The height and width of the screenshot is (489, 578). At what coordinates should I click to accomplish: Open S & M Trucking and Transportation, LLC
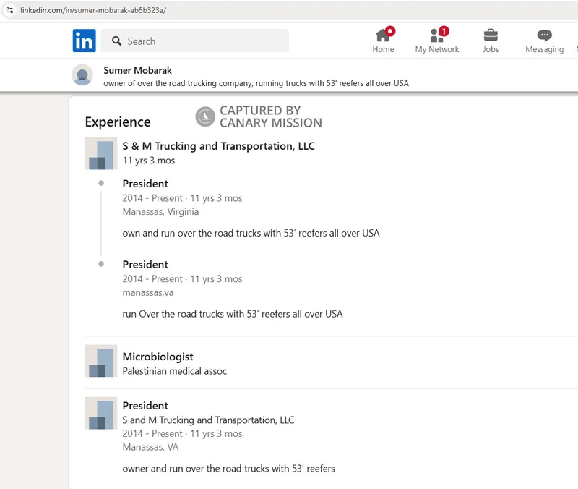click(x=219, y=146)
